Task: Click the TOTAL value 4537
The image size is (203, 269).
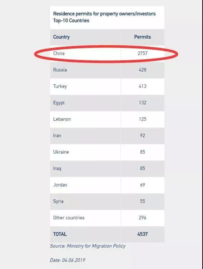Action: (143, 234)
